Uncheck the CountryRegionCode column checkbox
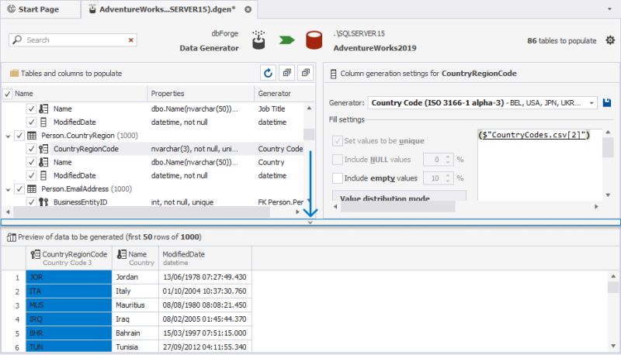Viewport: 621px width, 355px height. (x=31, y=149)
